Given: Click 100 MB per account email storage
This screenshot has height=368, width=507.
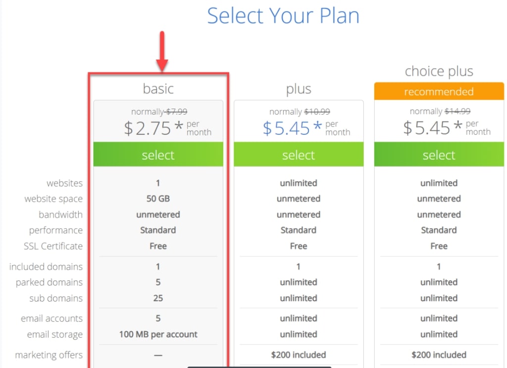Looking at the screenshot, I should click(x=158, y=334).
